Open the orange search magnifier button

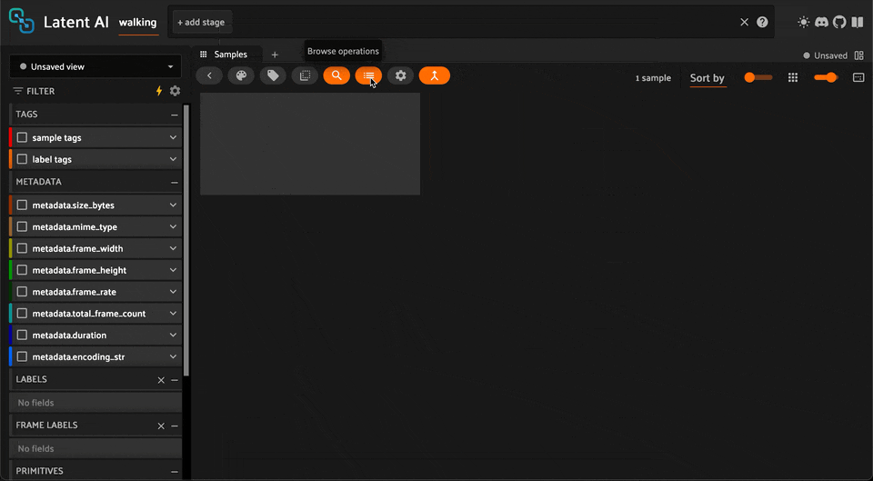[336, 75]
